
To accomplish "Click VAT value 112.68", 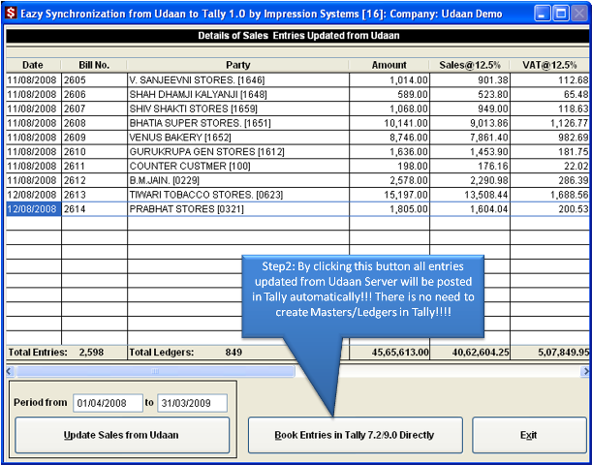I will (550, 80).
